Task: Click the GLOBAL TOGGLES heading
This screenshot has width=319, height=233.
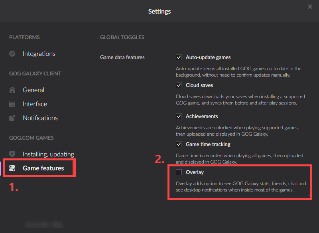Action: (122, 37)
